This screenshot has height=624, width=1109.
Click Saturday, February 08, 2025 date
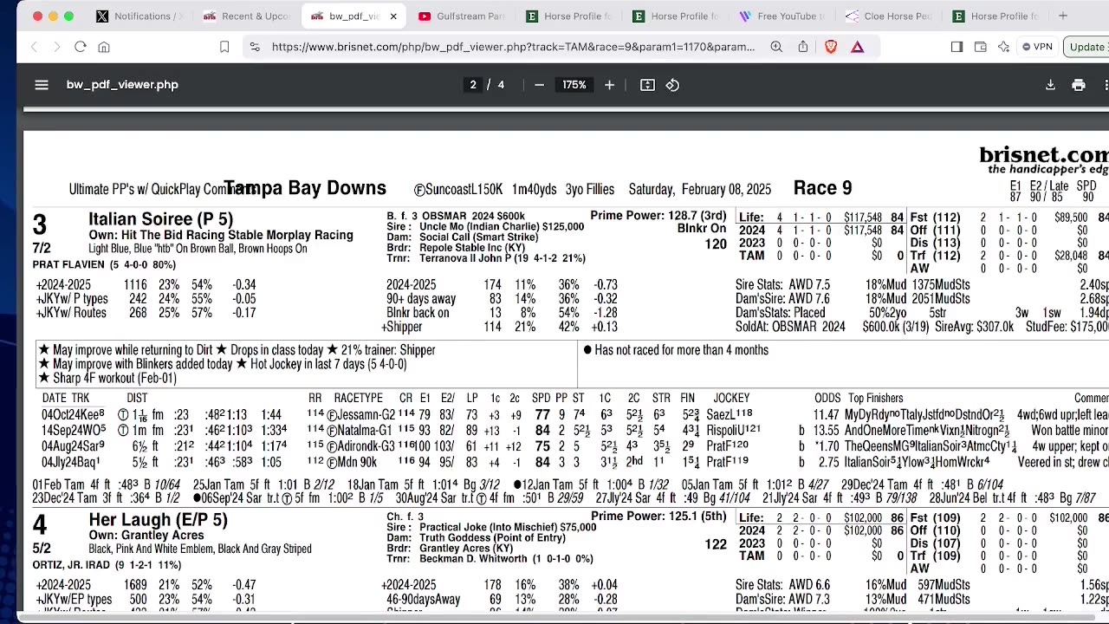click(x=699, y=189)
